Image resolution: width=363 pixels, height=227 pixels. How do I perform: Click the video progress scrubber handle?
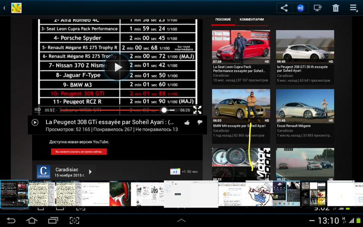(x=164, y=110)
